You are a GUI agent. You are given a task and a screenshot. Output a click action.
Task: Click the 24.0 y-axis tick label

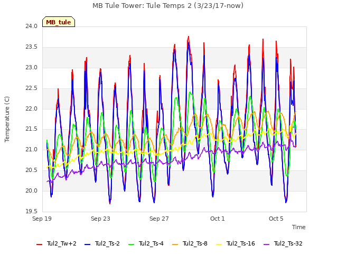(32, 26)
